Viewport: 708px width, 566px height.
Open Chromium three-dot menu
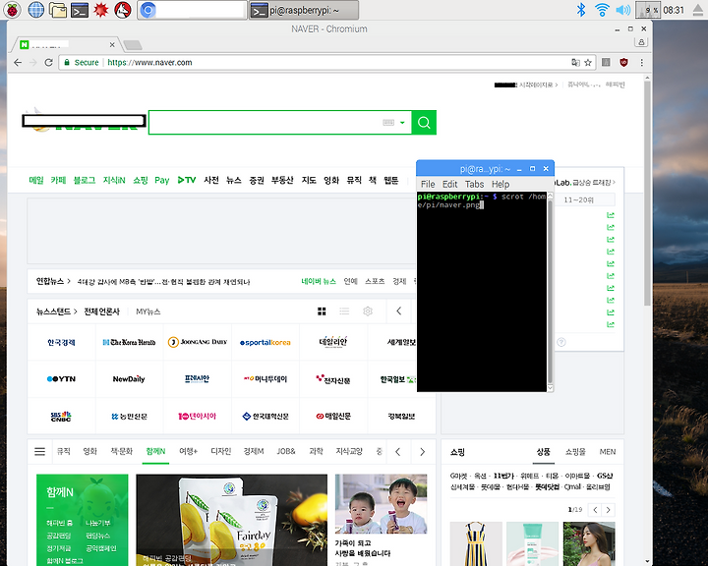coord(641,62)
